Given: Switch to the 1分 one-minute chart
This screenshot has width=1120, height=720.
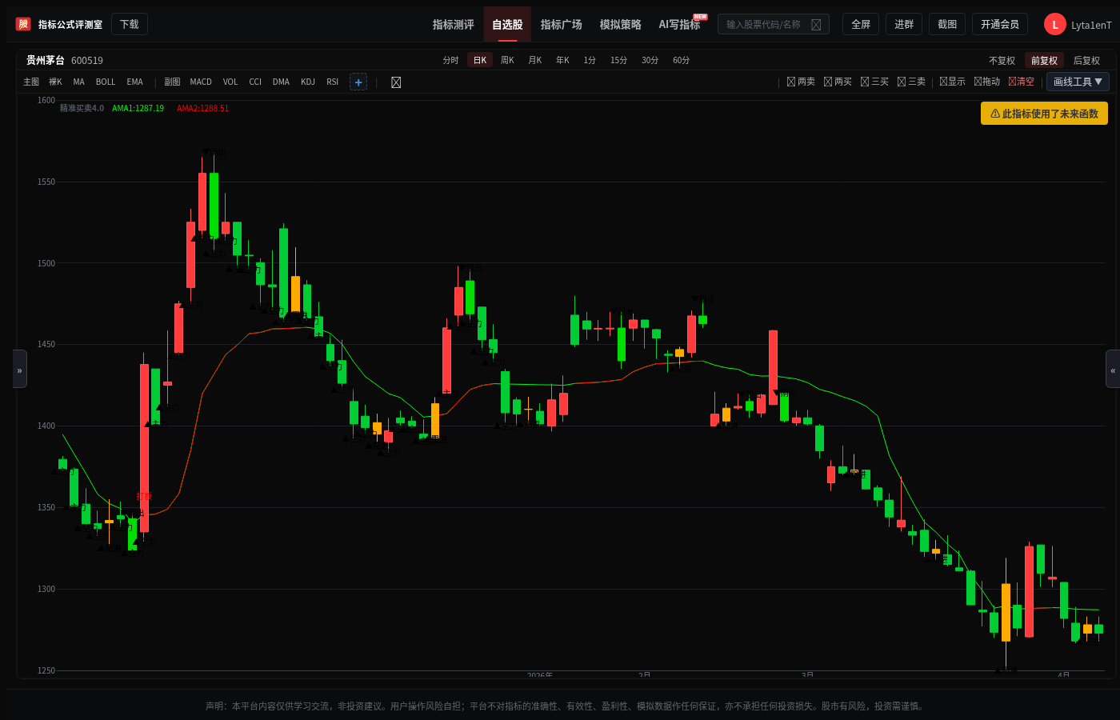Looking at the screenshot, I should point(590,61).
